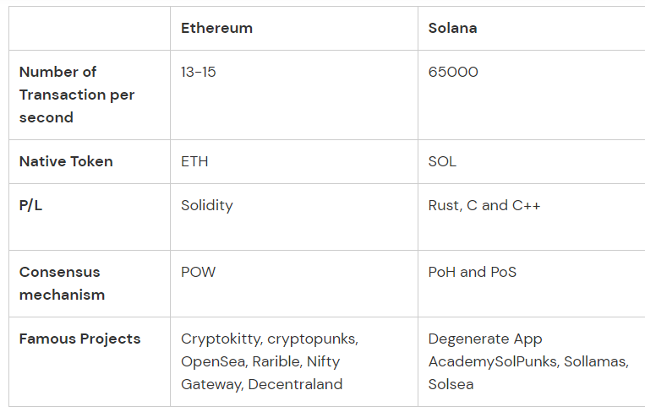Click the PoH and PoS cell
The width and height of the screenshot is (645, 412).
[473, 272]
